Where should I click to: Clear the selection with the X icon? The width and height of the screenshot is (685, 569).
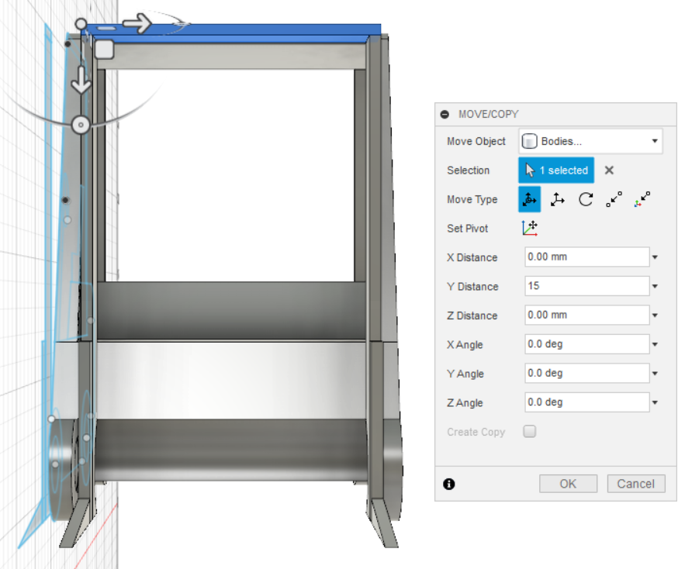click(609, 171)
